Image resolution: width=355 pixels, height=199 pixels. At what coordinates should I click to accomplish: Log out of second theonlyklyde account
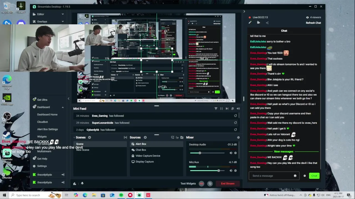pos(63,182)
